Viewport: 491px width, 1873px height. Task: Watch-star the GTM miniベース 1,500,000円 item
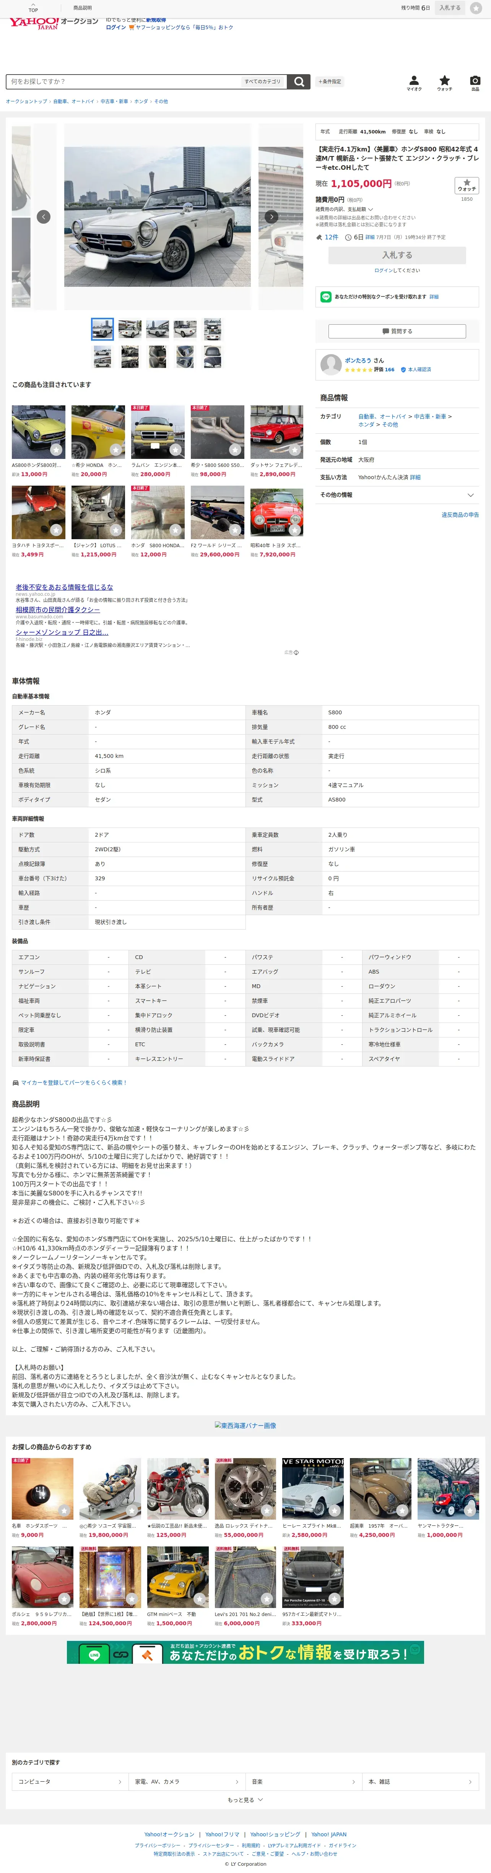pos(199,1598)
